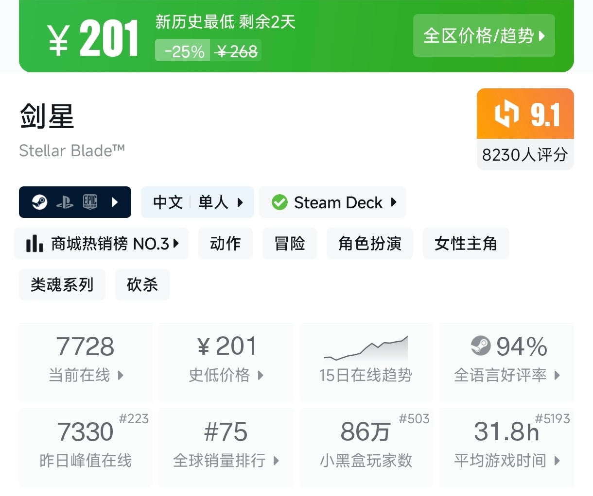The height and width of the screenshot is (496, 593).
Task: Expand the platform list arrow
Action: (115, 202)
